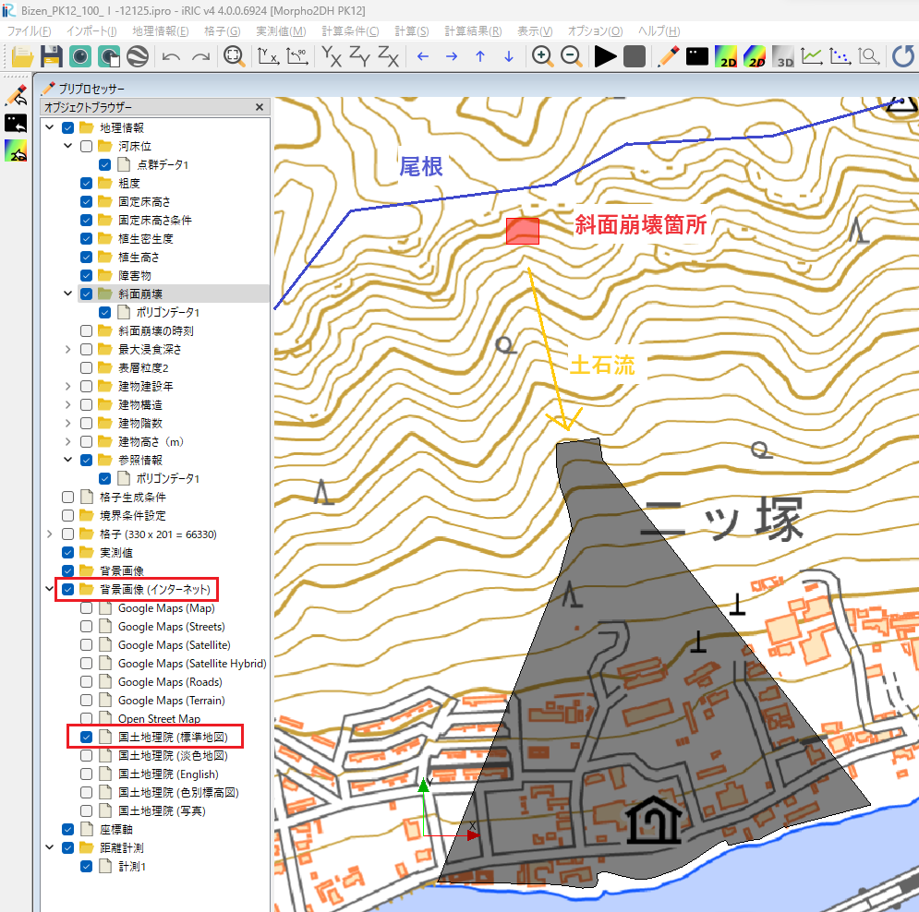
Task: Select the Open Street Map tree item
Action: pos(159,718)
